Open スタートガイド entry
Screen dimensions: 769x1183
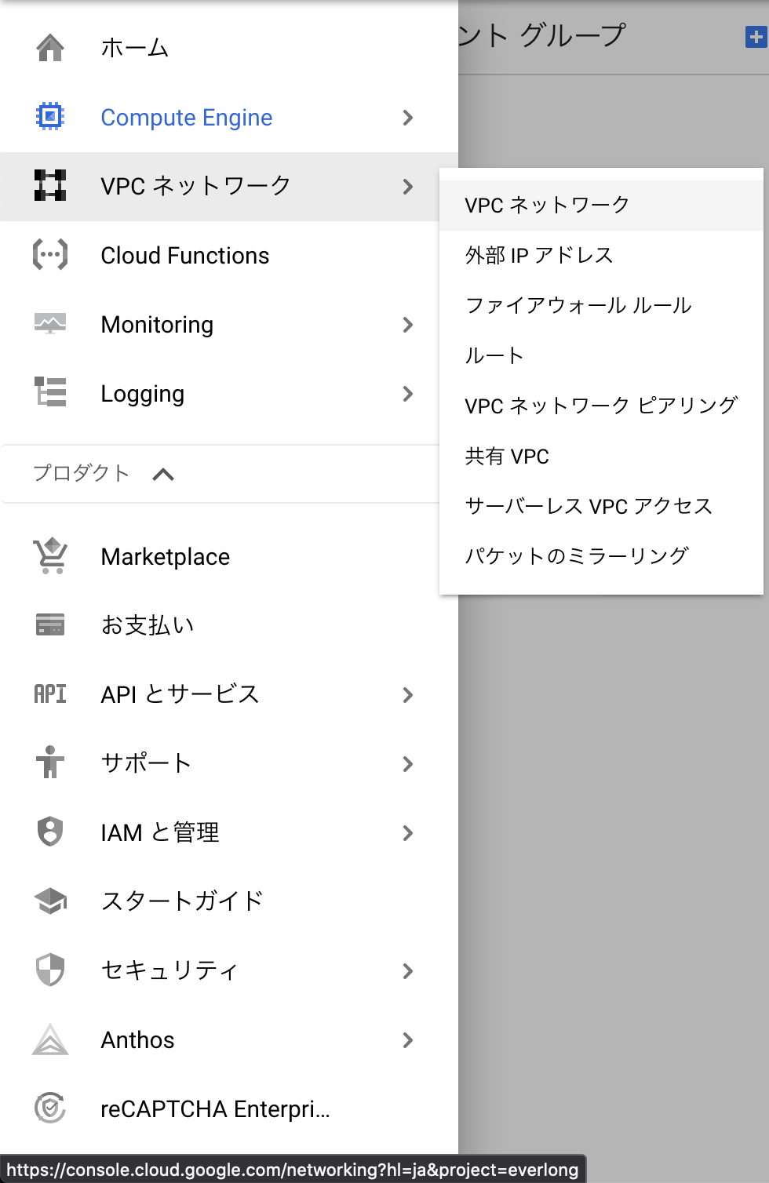click(182, 901)
